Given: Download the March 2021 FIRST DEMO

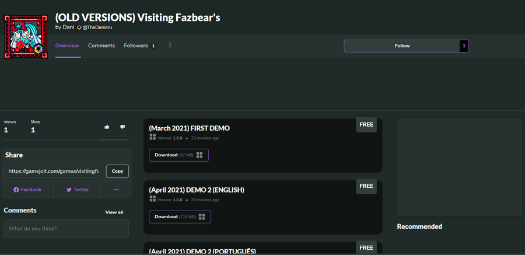Looking at the screenshot, I should [178, 155].
